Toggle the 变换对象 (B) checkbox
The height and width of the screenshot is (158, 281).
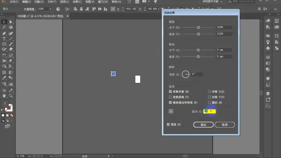(x=170, y=92)
